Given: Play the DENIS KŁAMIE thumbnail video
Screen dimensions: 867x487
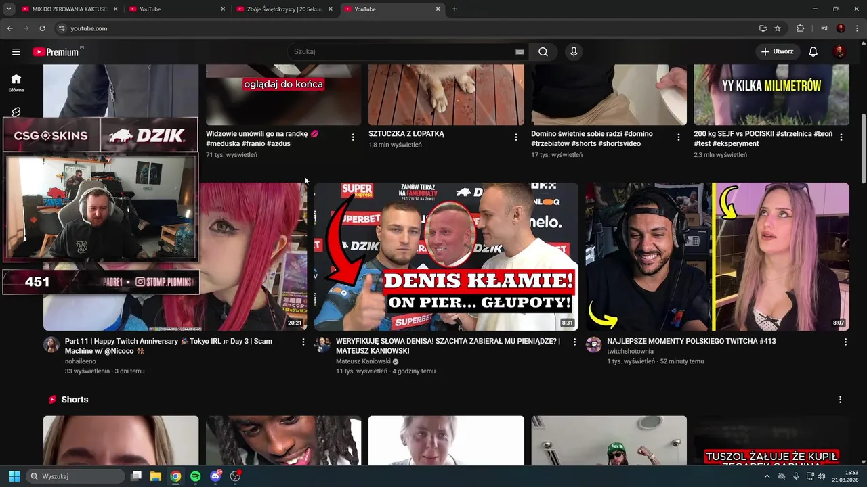Looking at the screenshot, I should point(446,256).
